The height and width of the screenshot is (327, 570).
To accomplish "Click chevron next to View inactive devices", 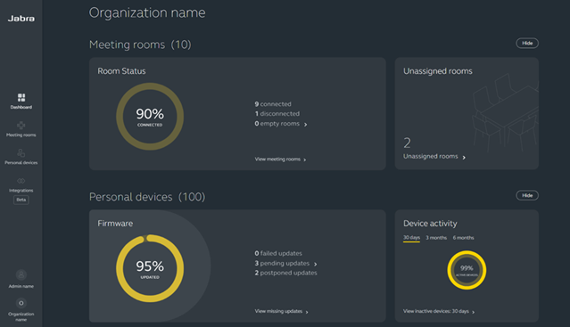I will tap(473, 312).
